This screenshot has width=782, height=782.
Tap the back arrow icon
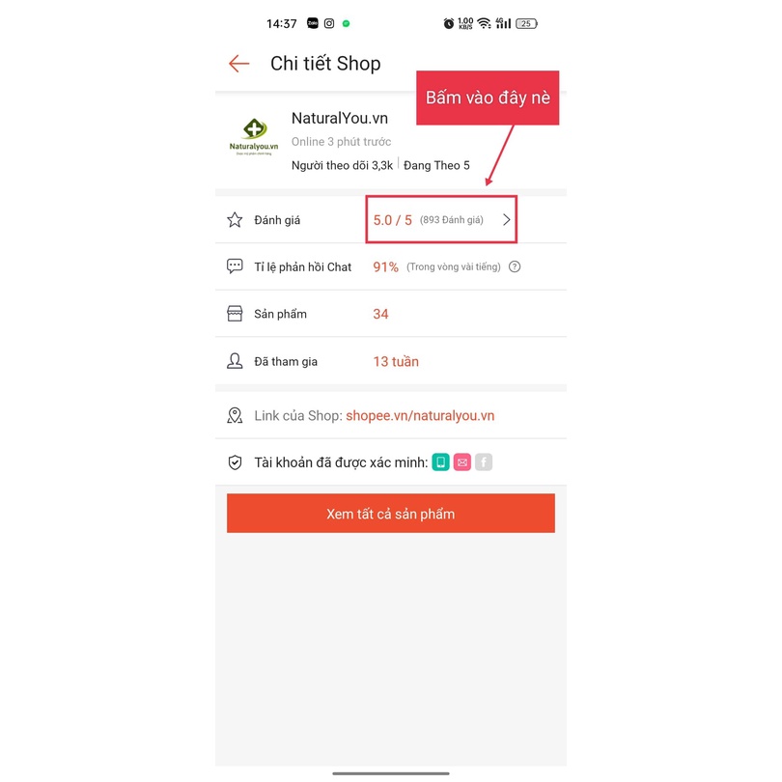(x=238, y=64)
